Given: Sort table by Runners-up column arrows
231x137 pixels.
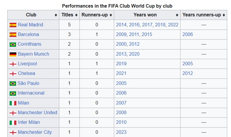Looking at the screenshot, I should point(111,15).
